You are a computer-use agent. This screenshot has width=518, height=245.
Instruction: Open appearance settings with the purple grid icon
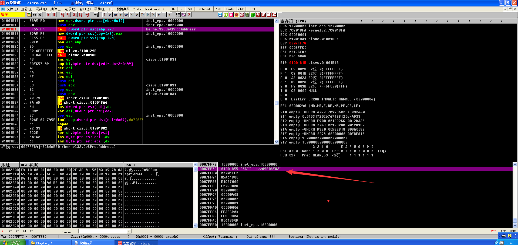184,15
